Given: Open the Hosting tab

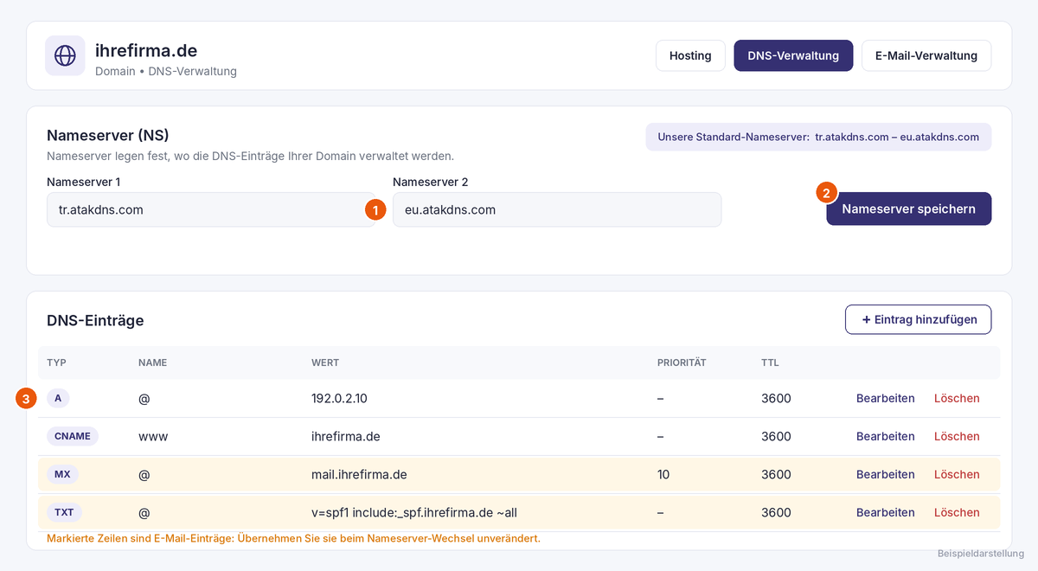Looking at the screenshot, I should [x=690, y=55].
